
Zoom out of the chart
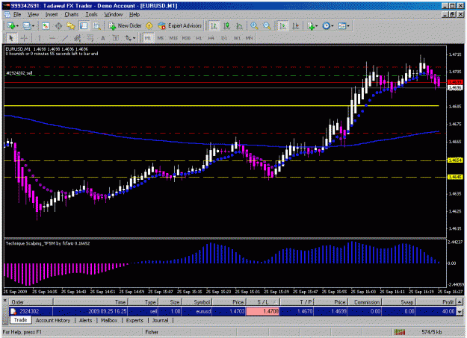click(267, 26)
